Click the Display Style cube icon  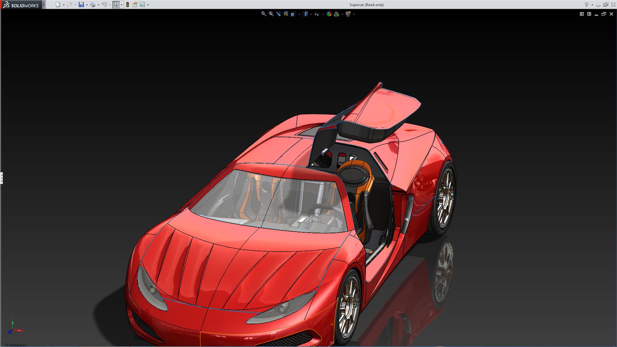[x=305, y=14]
